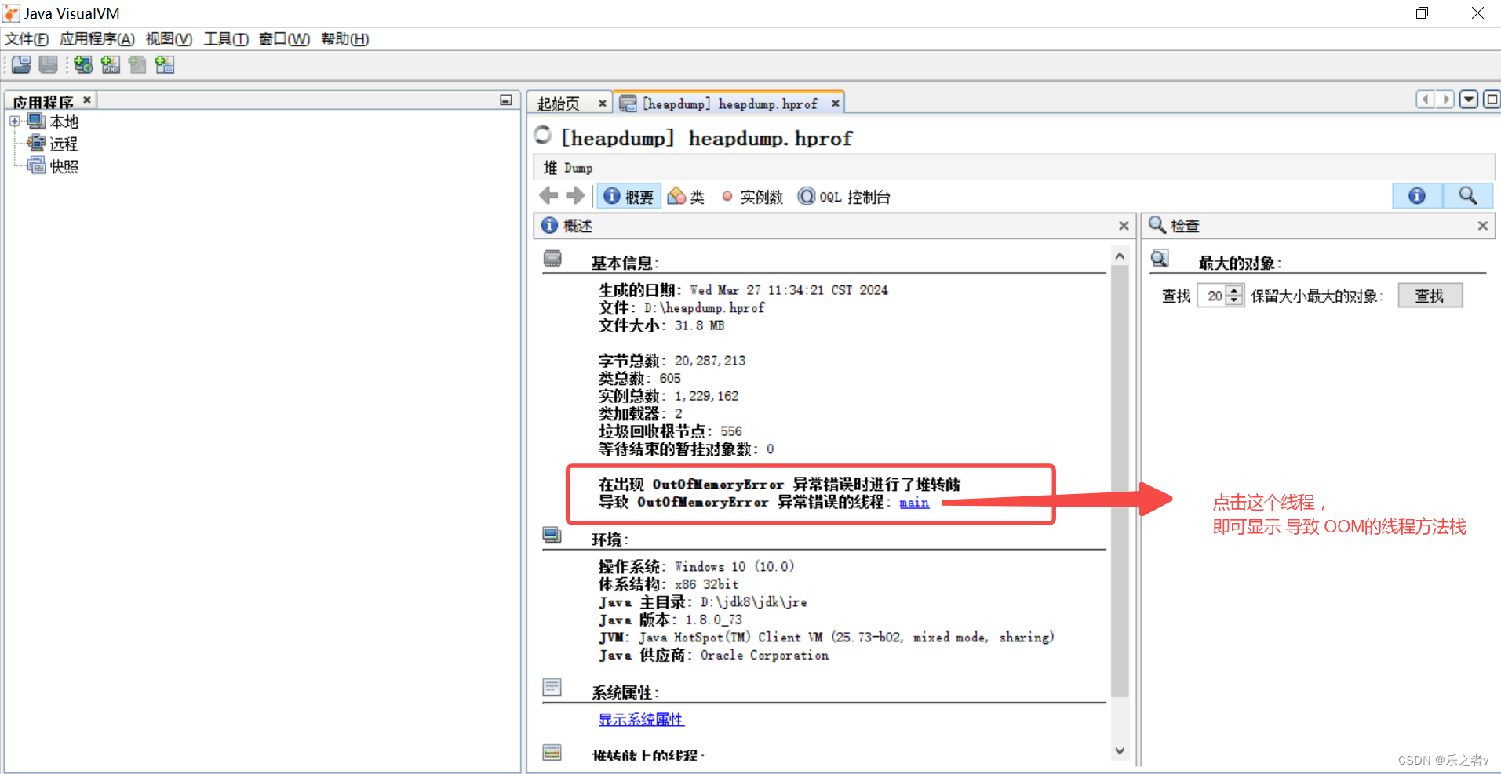Viewport: 1501px width, 774px height.
Task: Open the 视图(V) menu
Action: click(x=169, y=39)
